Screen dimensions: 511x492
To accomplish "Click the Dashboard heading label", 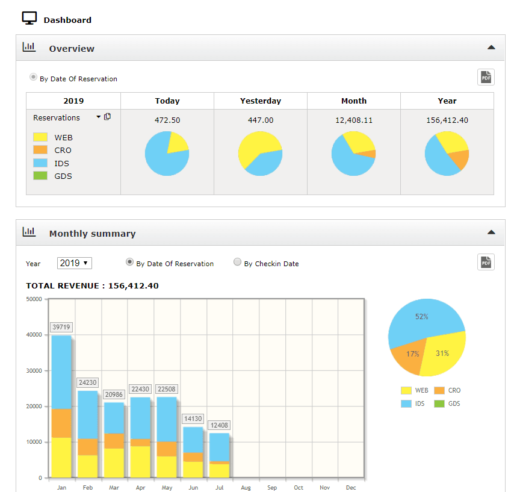I will (x=67, y=19).
